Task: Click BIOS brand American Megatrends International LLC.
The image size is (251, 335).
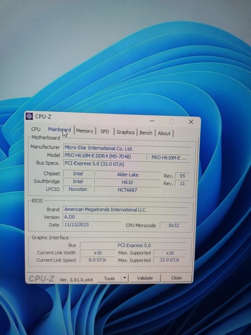Action: pyautogui.click(x=125, y=210)
